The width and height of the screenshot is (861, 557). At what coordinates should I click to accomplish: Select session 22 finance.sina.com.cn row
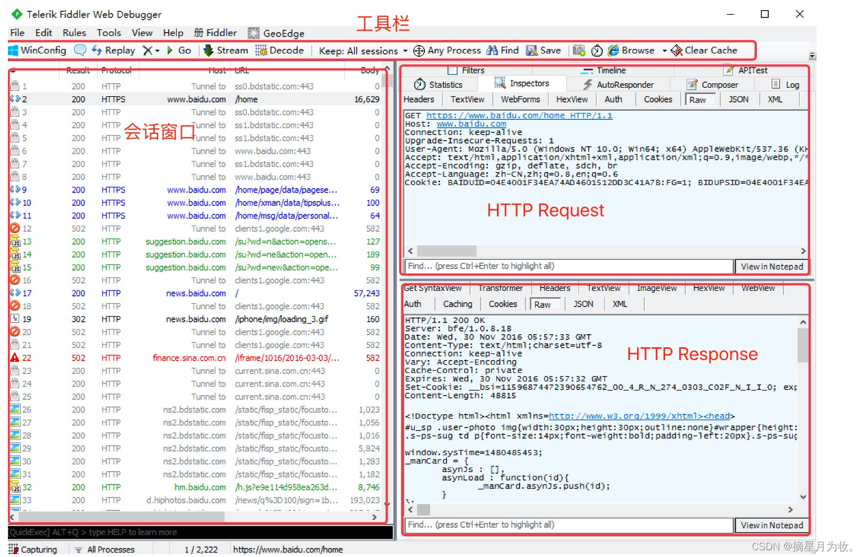196,358
